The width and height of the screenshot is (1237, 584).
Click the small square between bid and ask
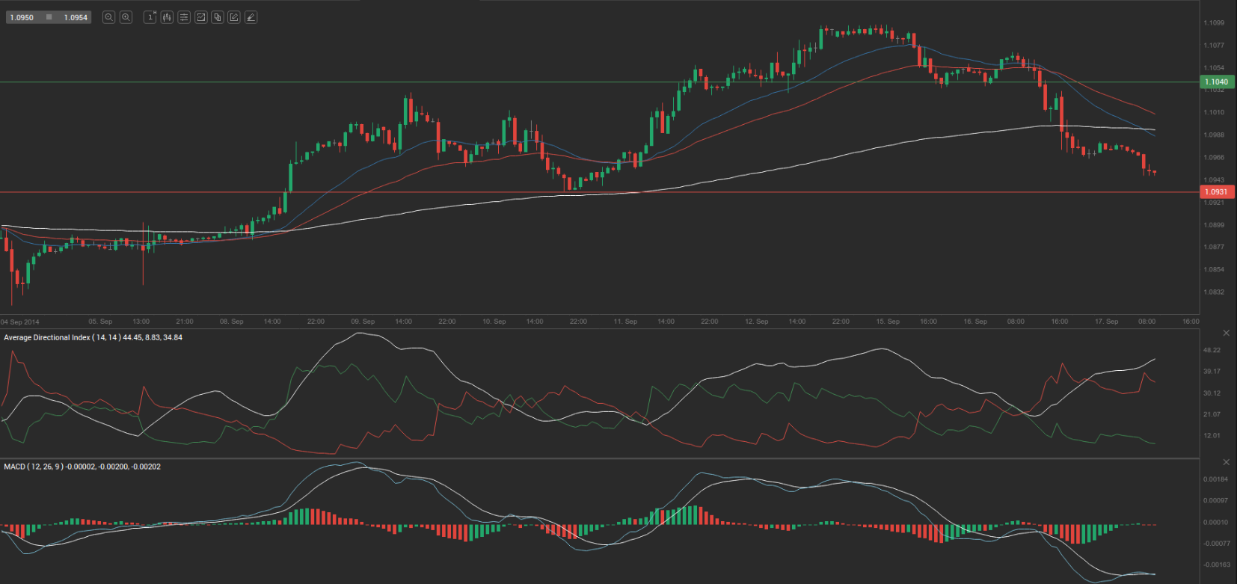click(x=49, y=17)
